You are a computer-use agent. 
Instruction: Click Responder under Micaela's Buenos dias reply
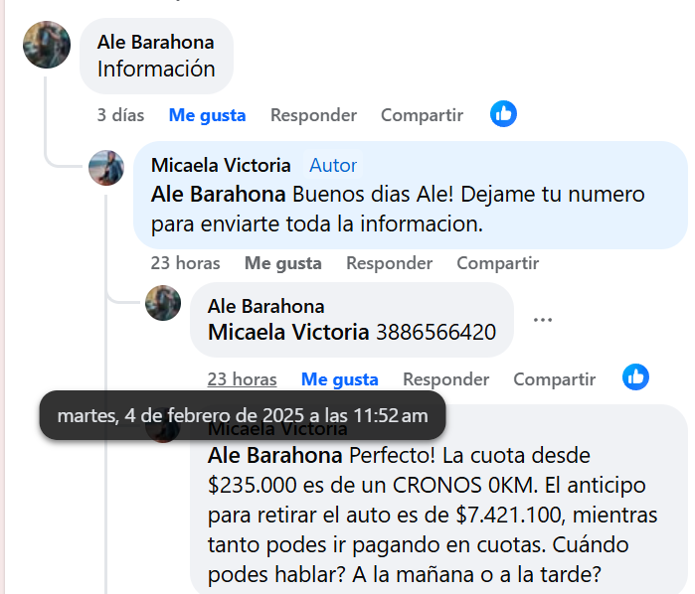(x=389, y=263)
